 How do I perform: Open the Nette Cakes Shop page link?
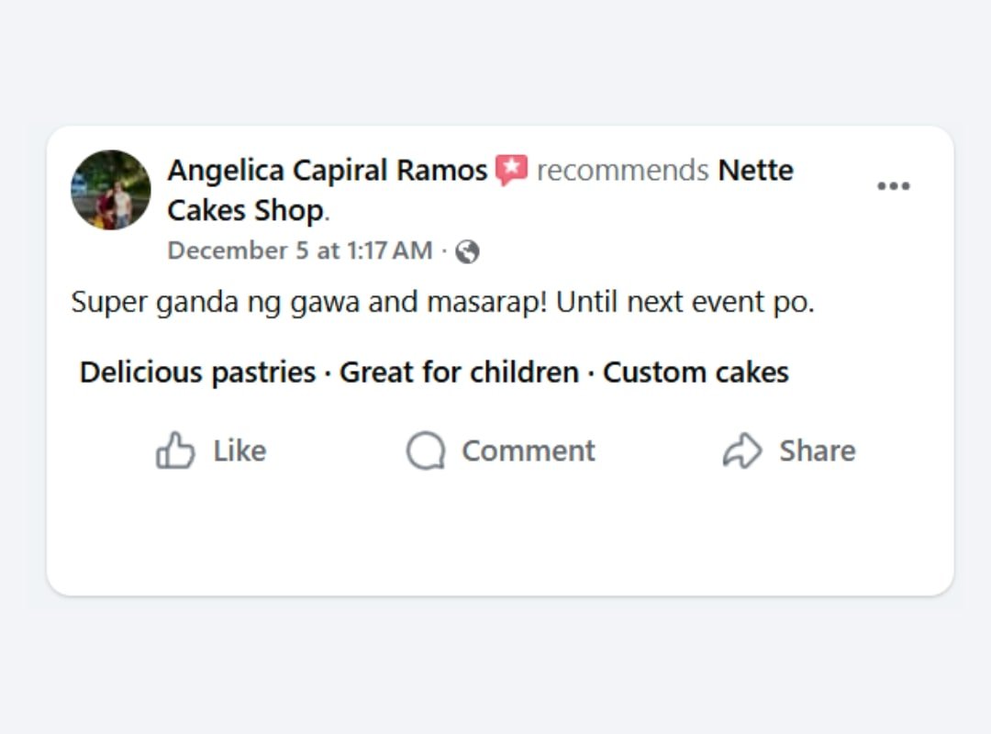[755, 171]
